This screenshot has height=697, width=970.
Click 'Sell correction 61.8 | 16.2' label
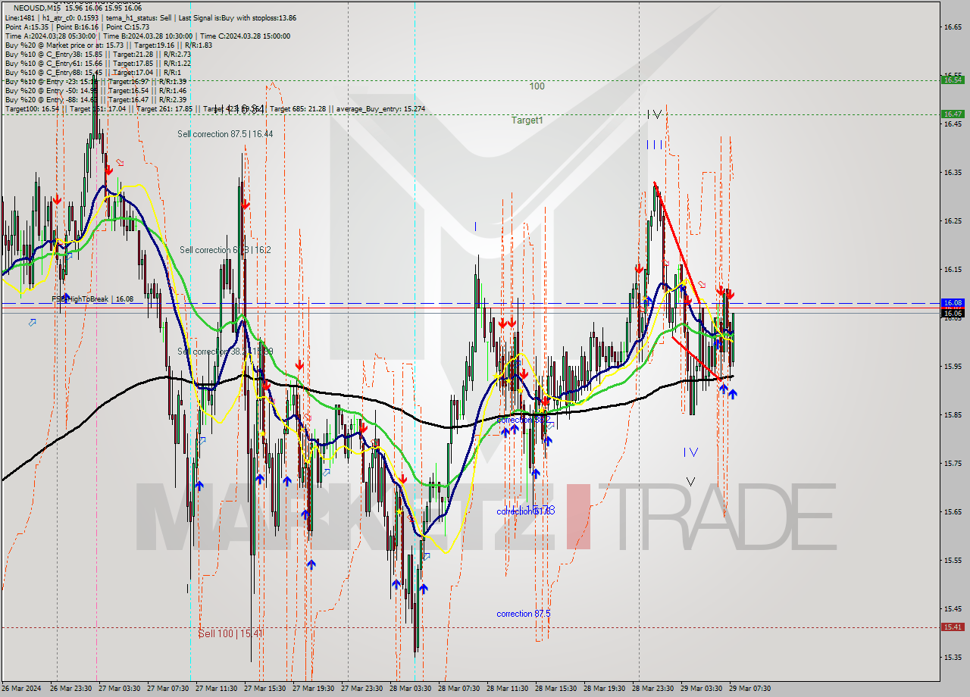pos(225,250)
